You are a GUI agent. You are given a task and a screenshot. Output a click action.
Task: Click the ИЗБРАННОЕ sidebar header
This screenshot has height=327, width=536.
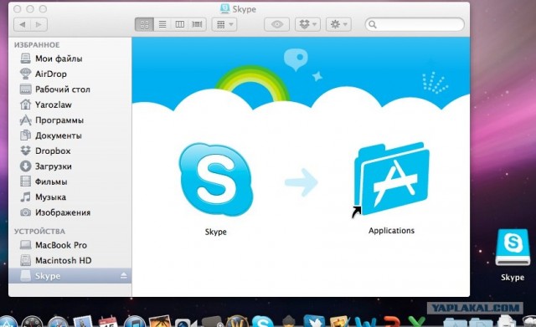click(x=37, y=44)
